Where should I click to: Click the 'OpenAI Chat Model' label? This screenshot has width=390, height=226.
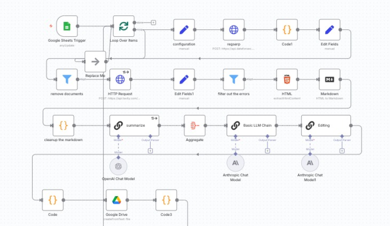(118, 179)
